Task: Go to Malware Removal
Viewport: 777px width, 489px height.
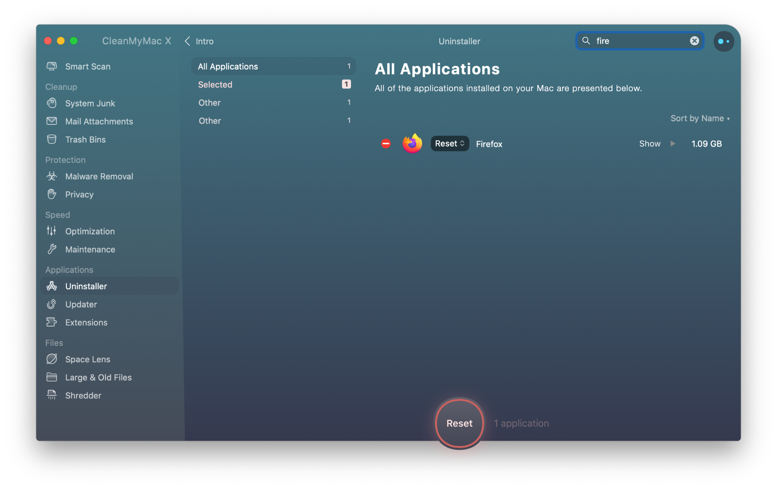Action: click(110, 176)
